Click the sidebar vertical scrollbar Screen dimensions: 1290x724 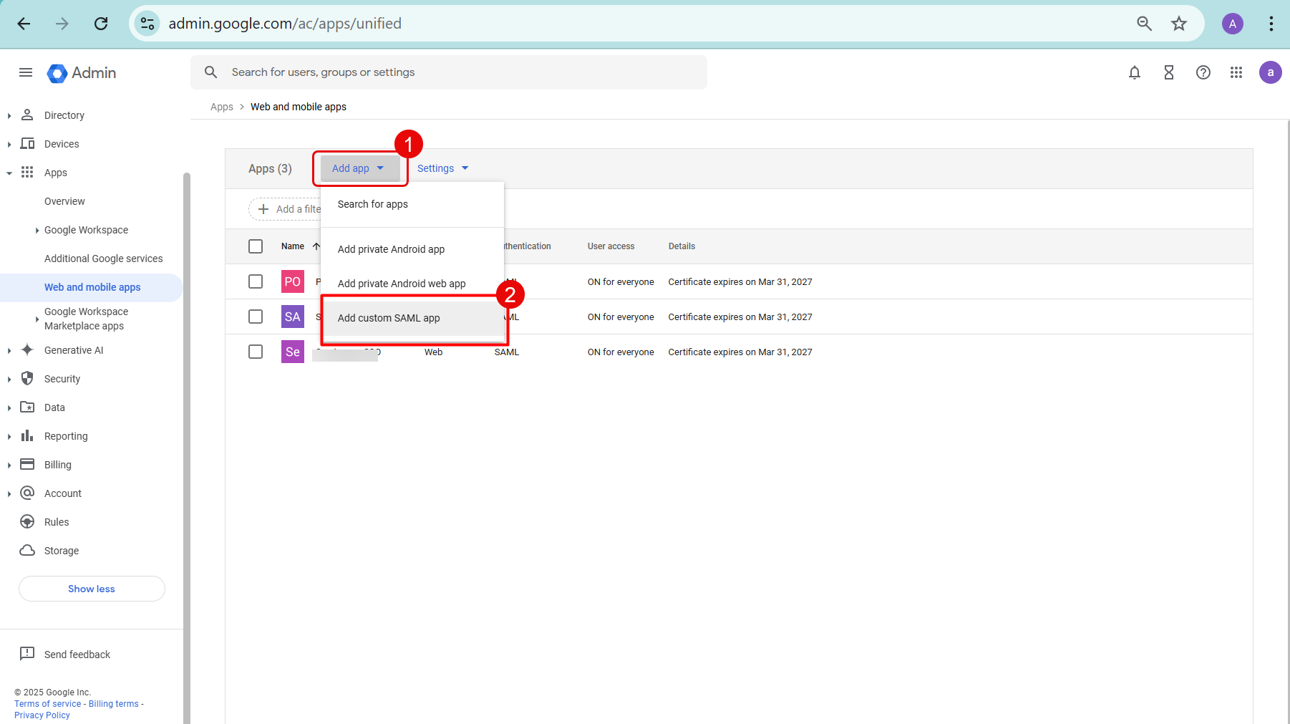pos(187,430)
